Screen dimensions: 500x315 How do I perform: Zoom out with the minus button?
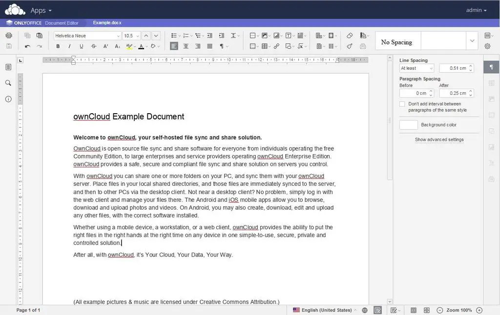click(440, 310)
